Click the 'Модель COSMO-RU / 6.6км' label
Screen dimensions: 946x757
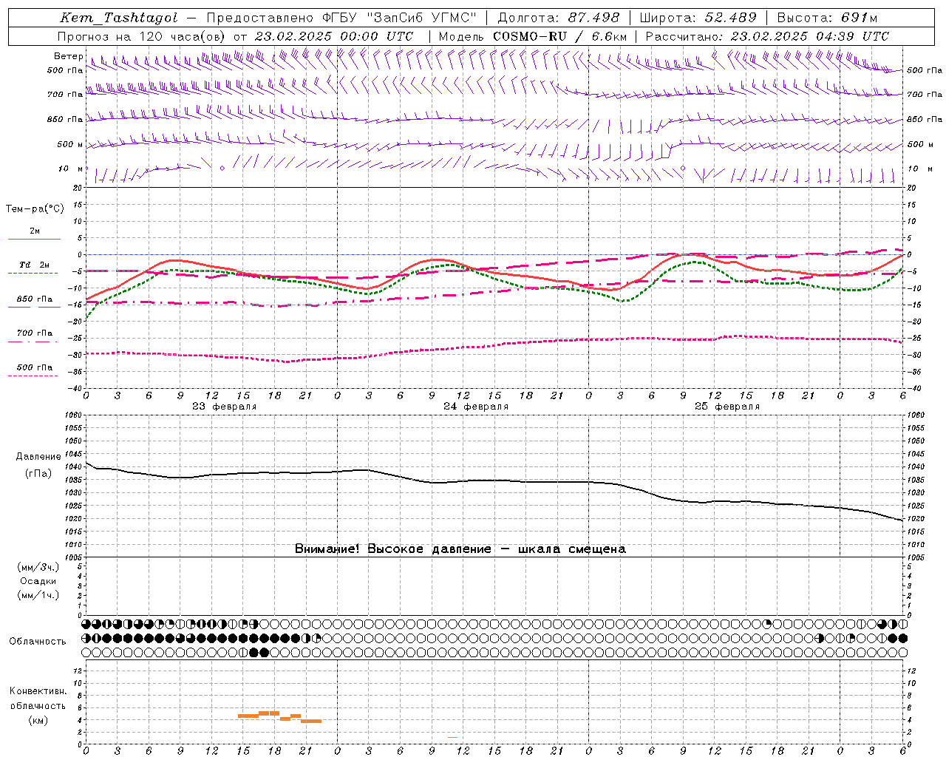tap(532, 36)
